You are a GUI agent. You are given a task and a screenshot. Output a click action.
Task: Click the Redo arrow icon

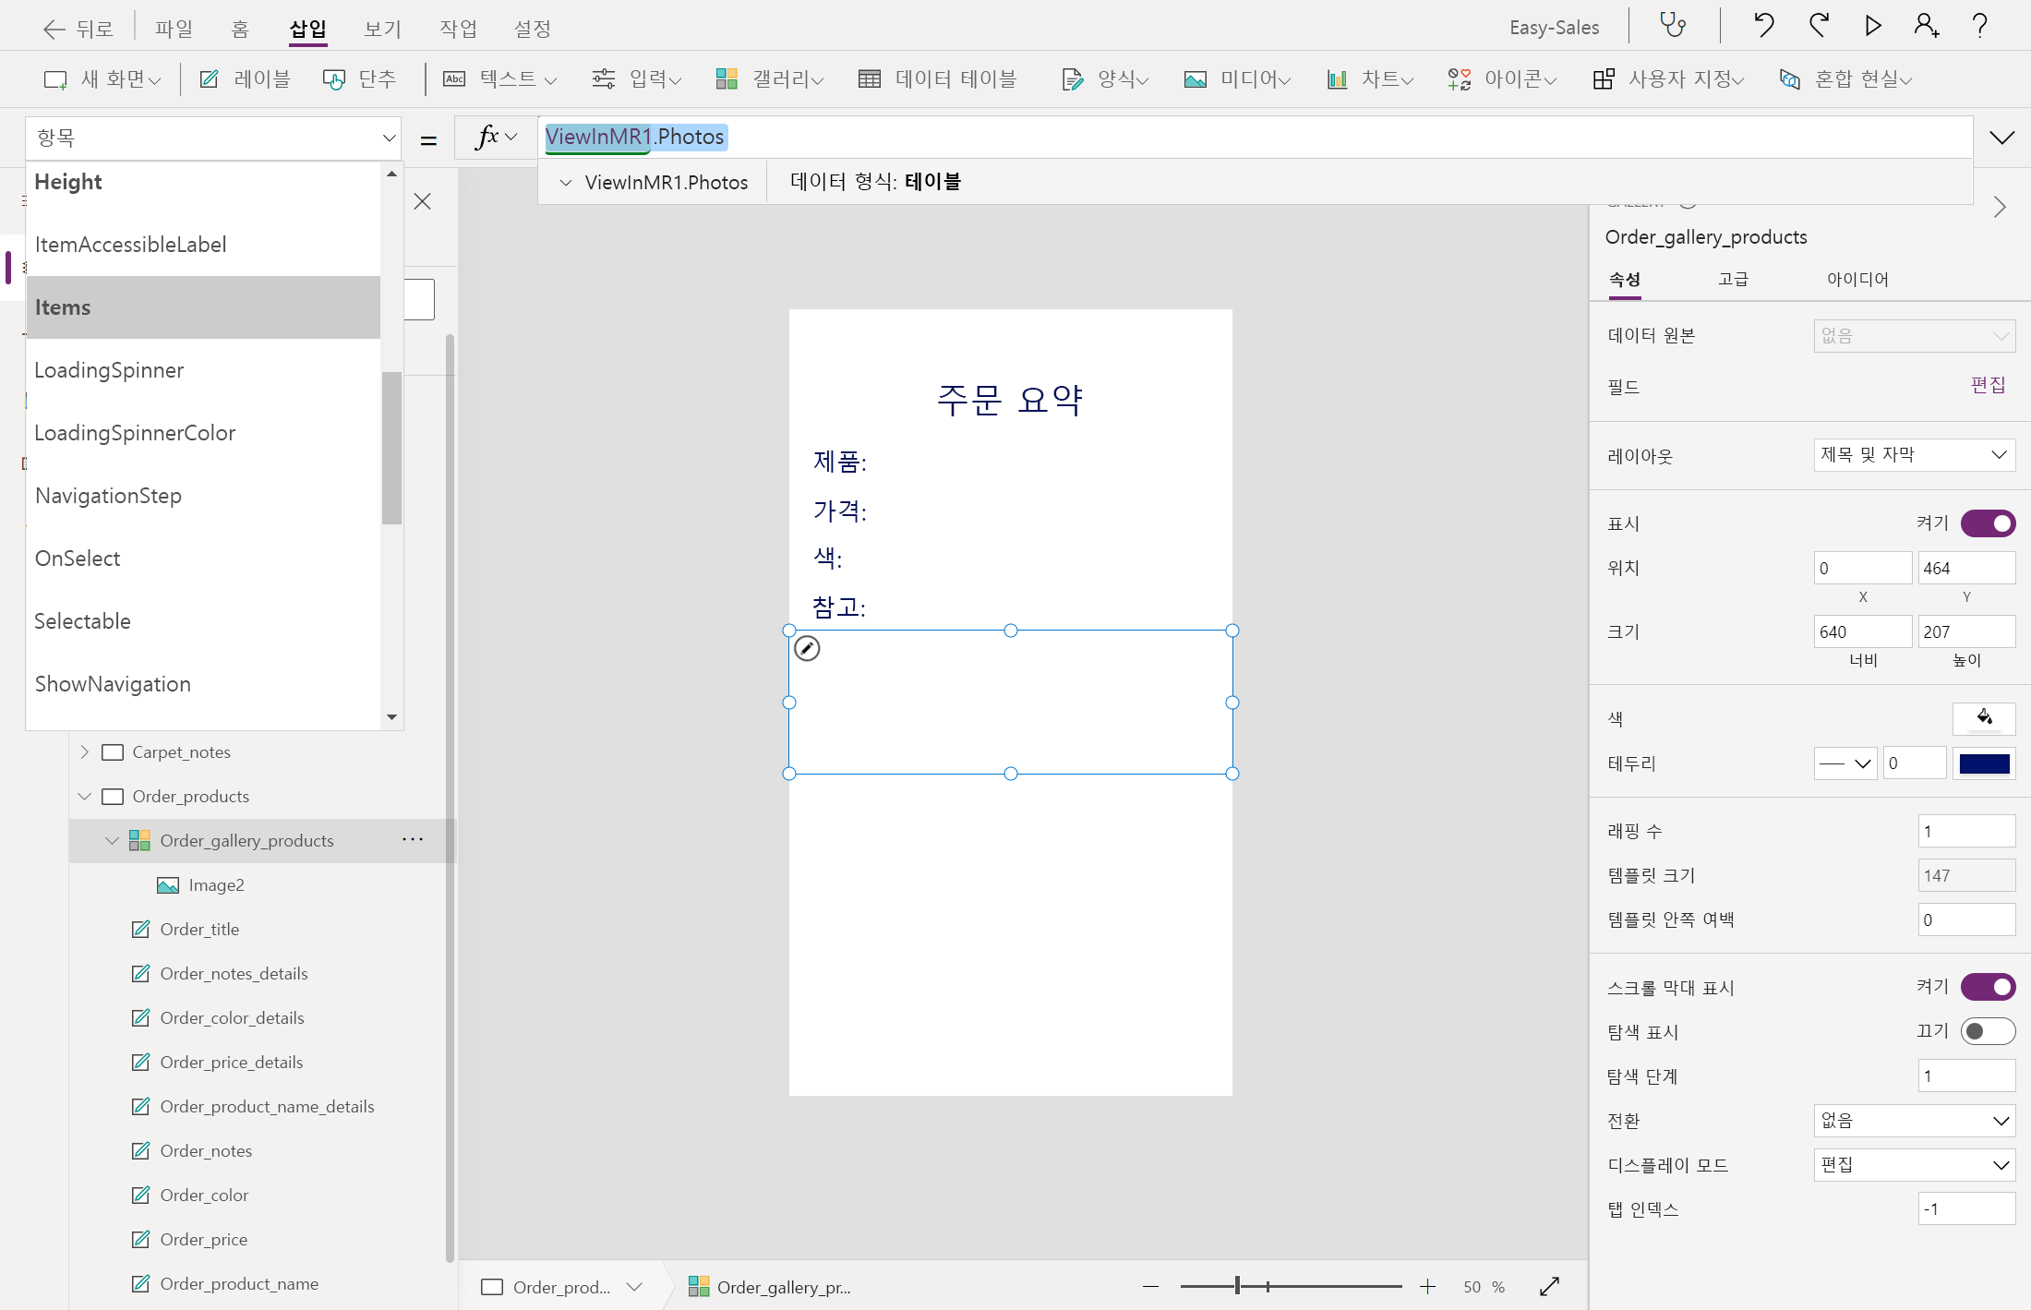tap(1819, 25)
